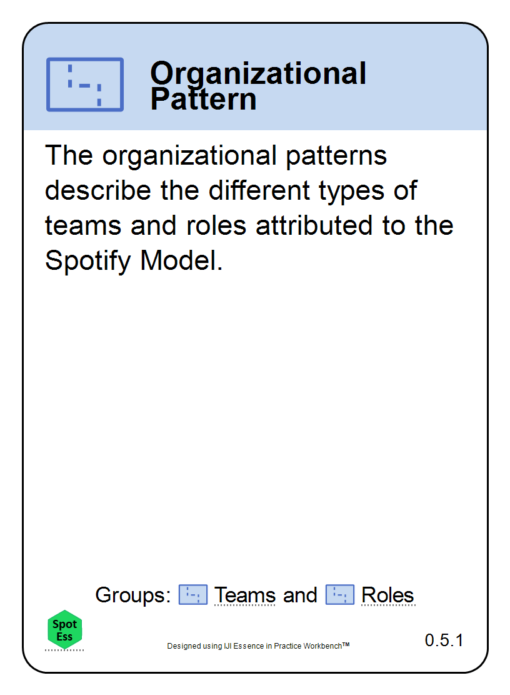510x695 pixels.
Task: Click the card description paragraph
Action: pos(249,207)
